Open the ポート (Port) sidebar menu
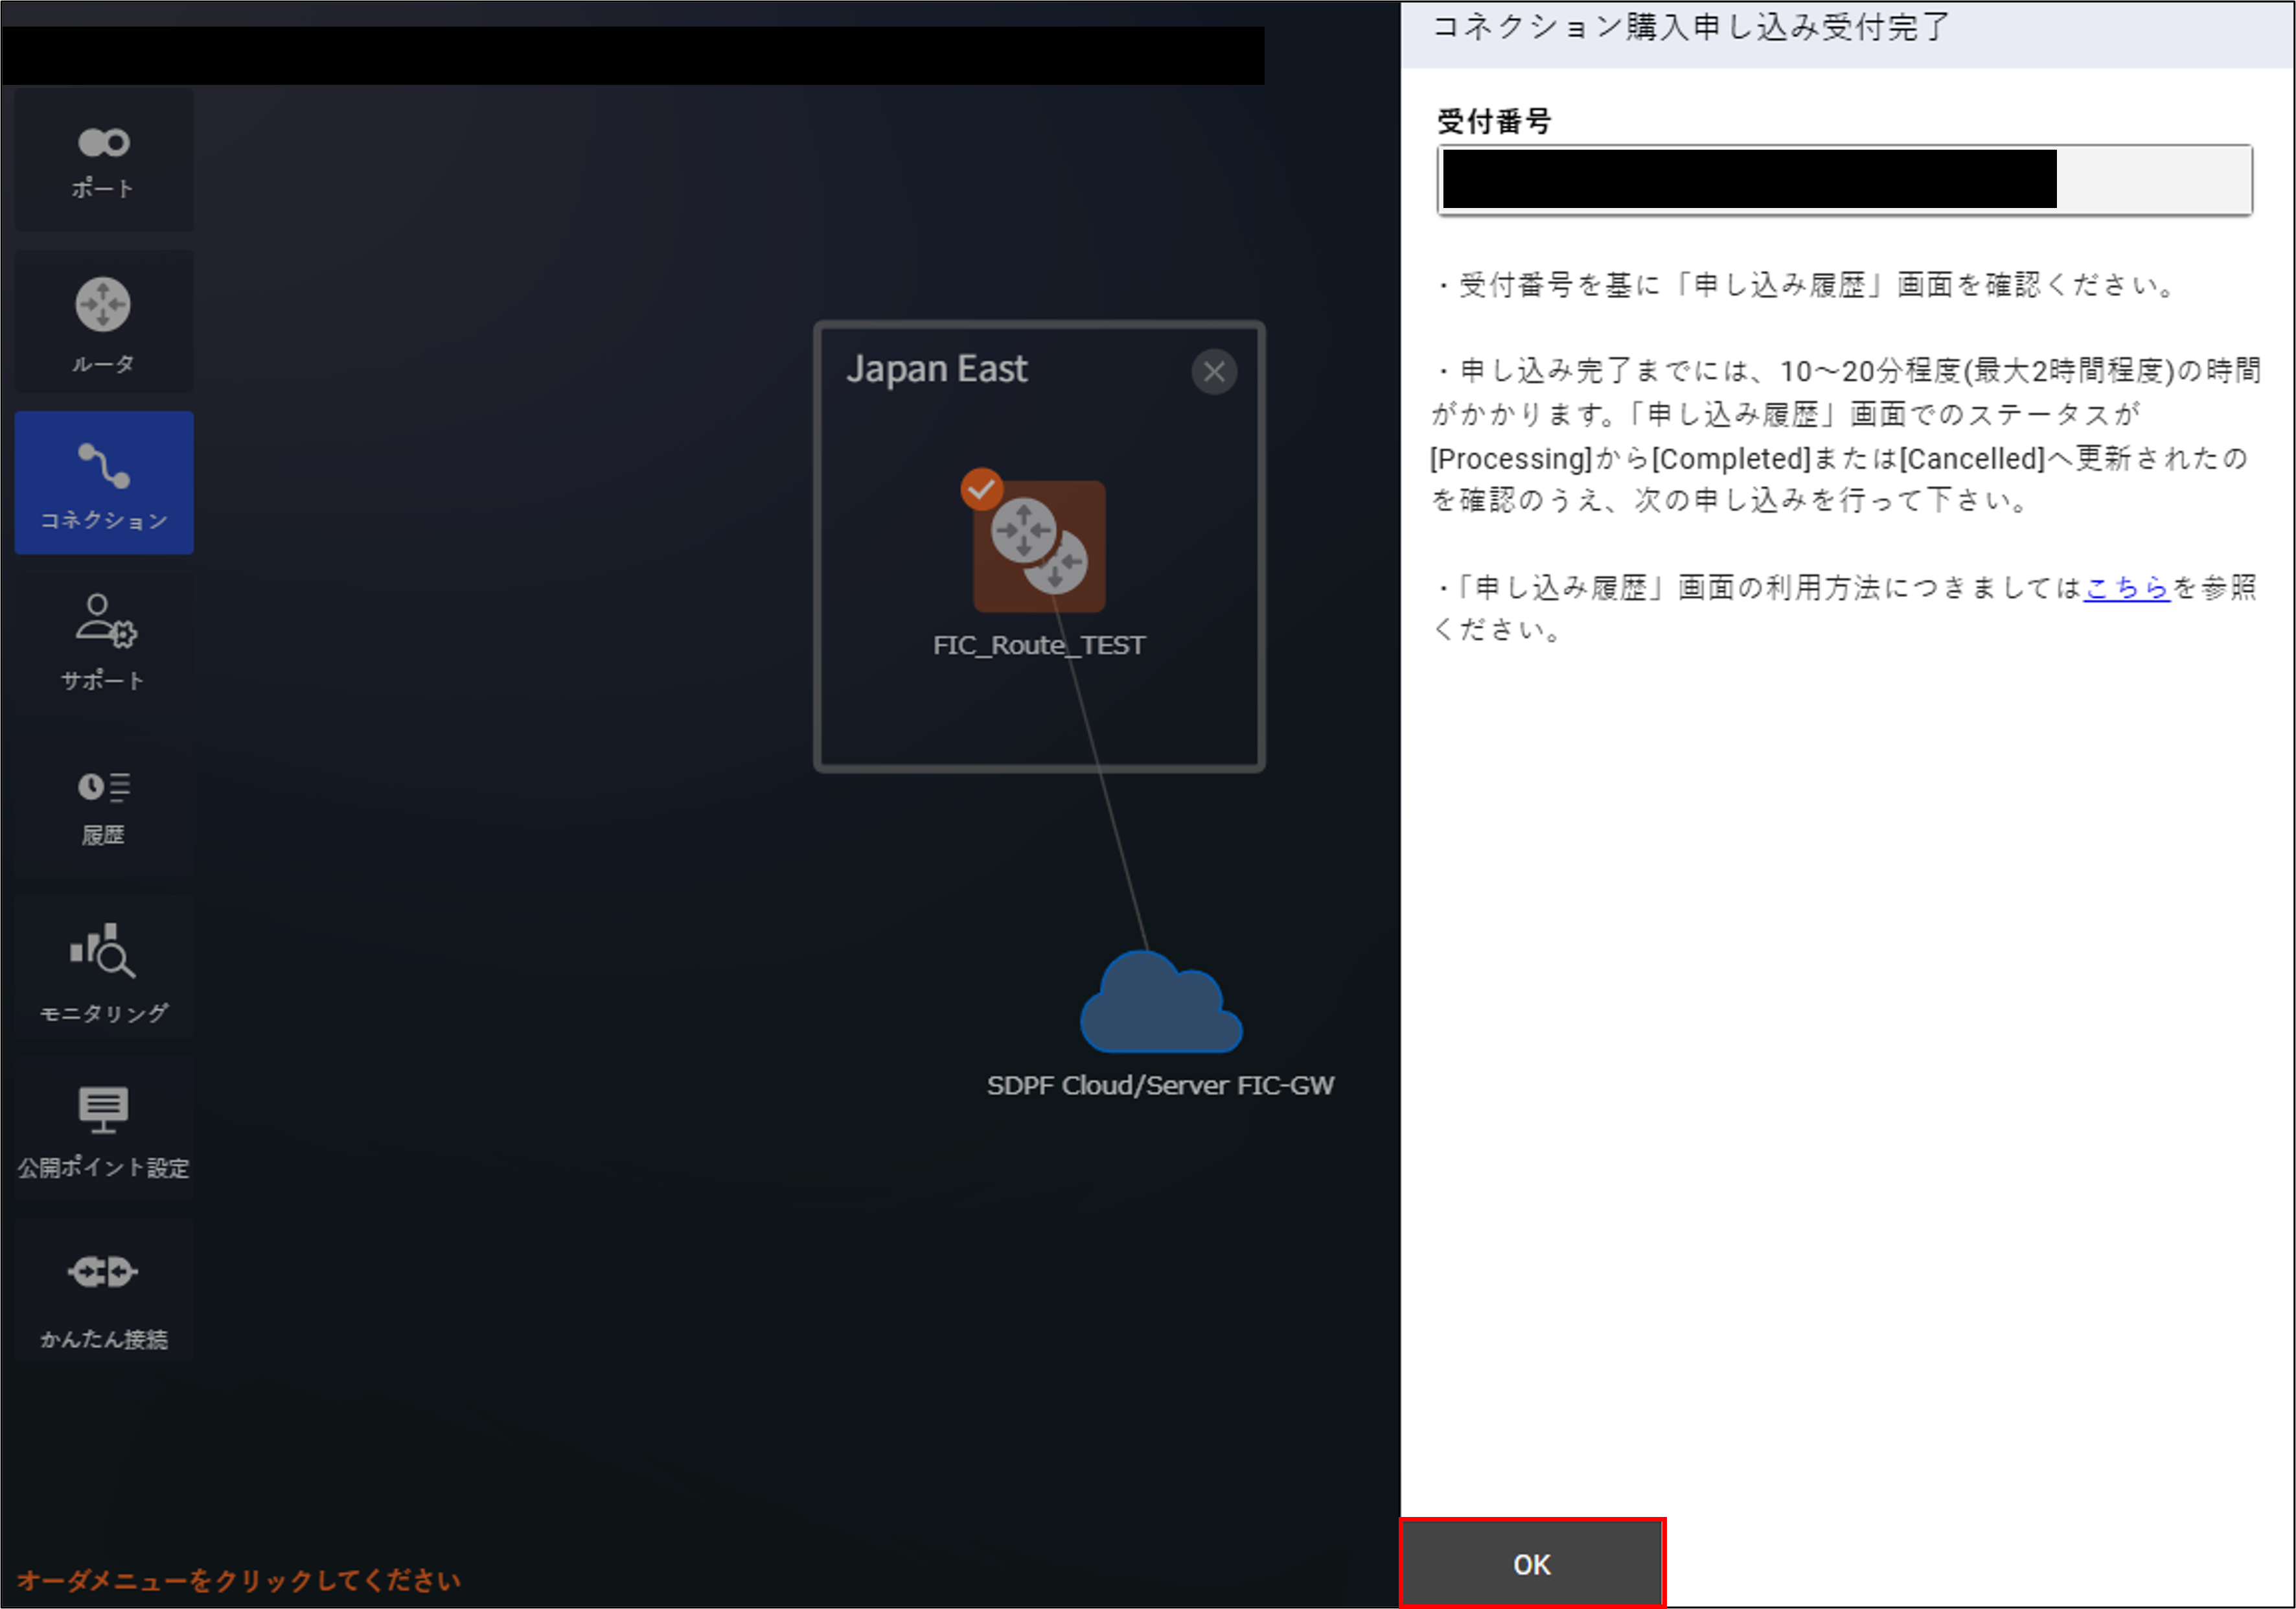 tap(104, 160)
